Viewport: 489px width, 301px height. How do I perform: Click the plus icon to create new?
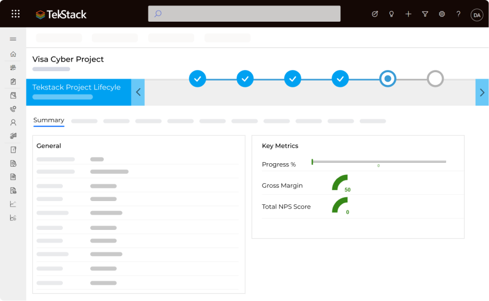tap(408, 14)
